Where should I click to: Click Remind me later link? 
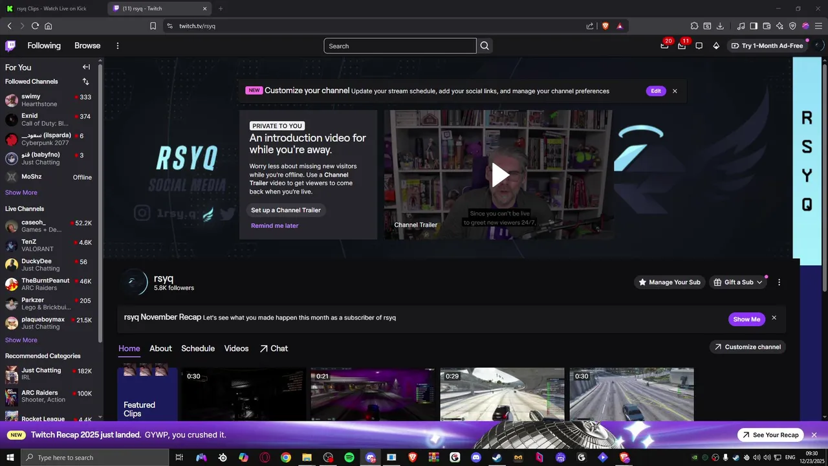pos(274,226)
